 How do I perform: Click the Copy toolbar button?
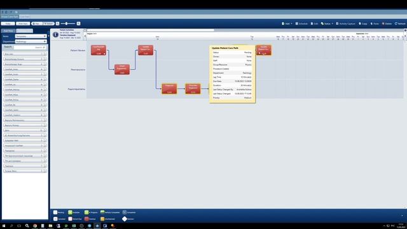363,24
